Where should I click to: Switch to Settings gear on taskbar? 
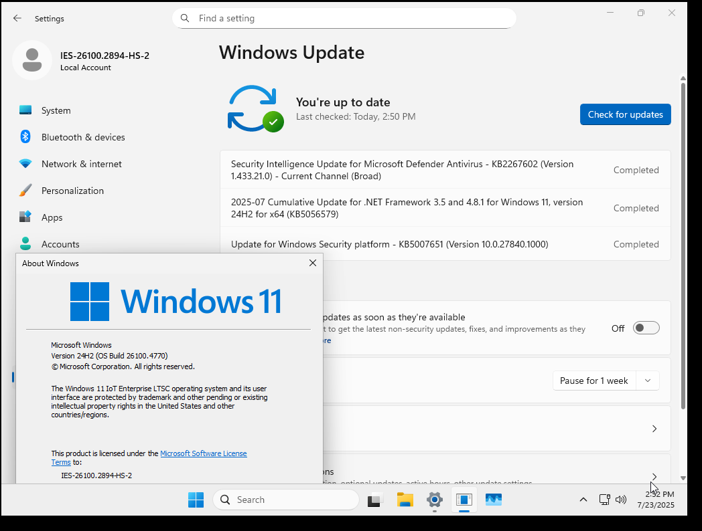tap(435, 500)
